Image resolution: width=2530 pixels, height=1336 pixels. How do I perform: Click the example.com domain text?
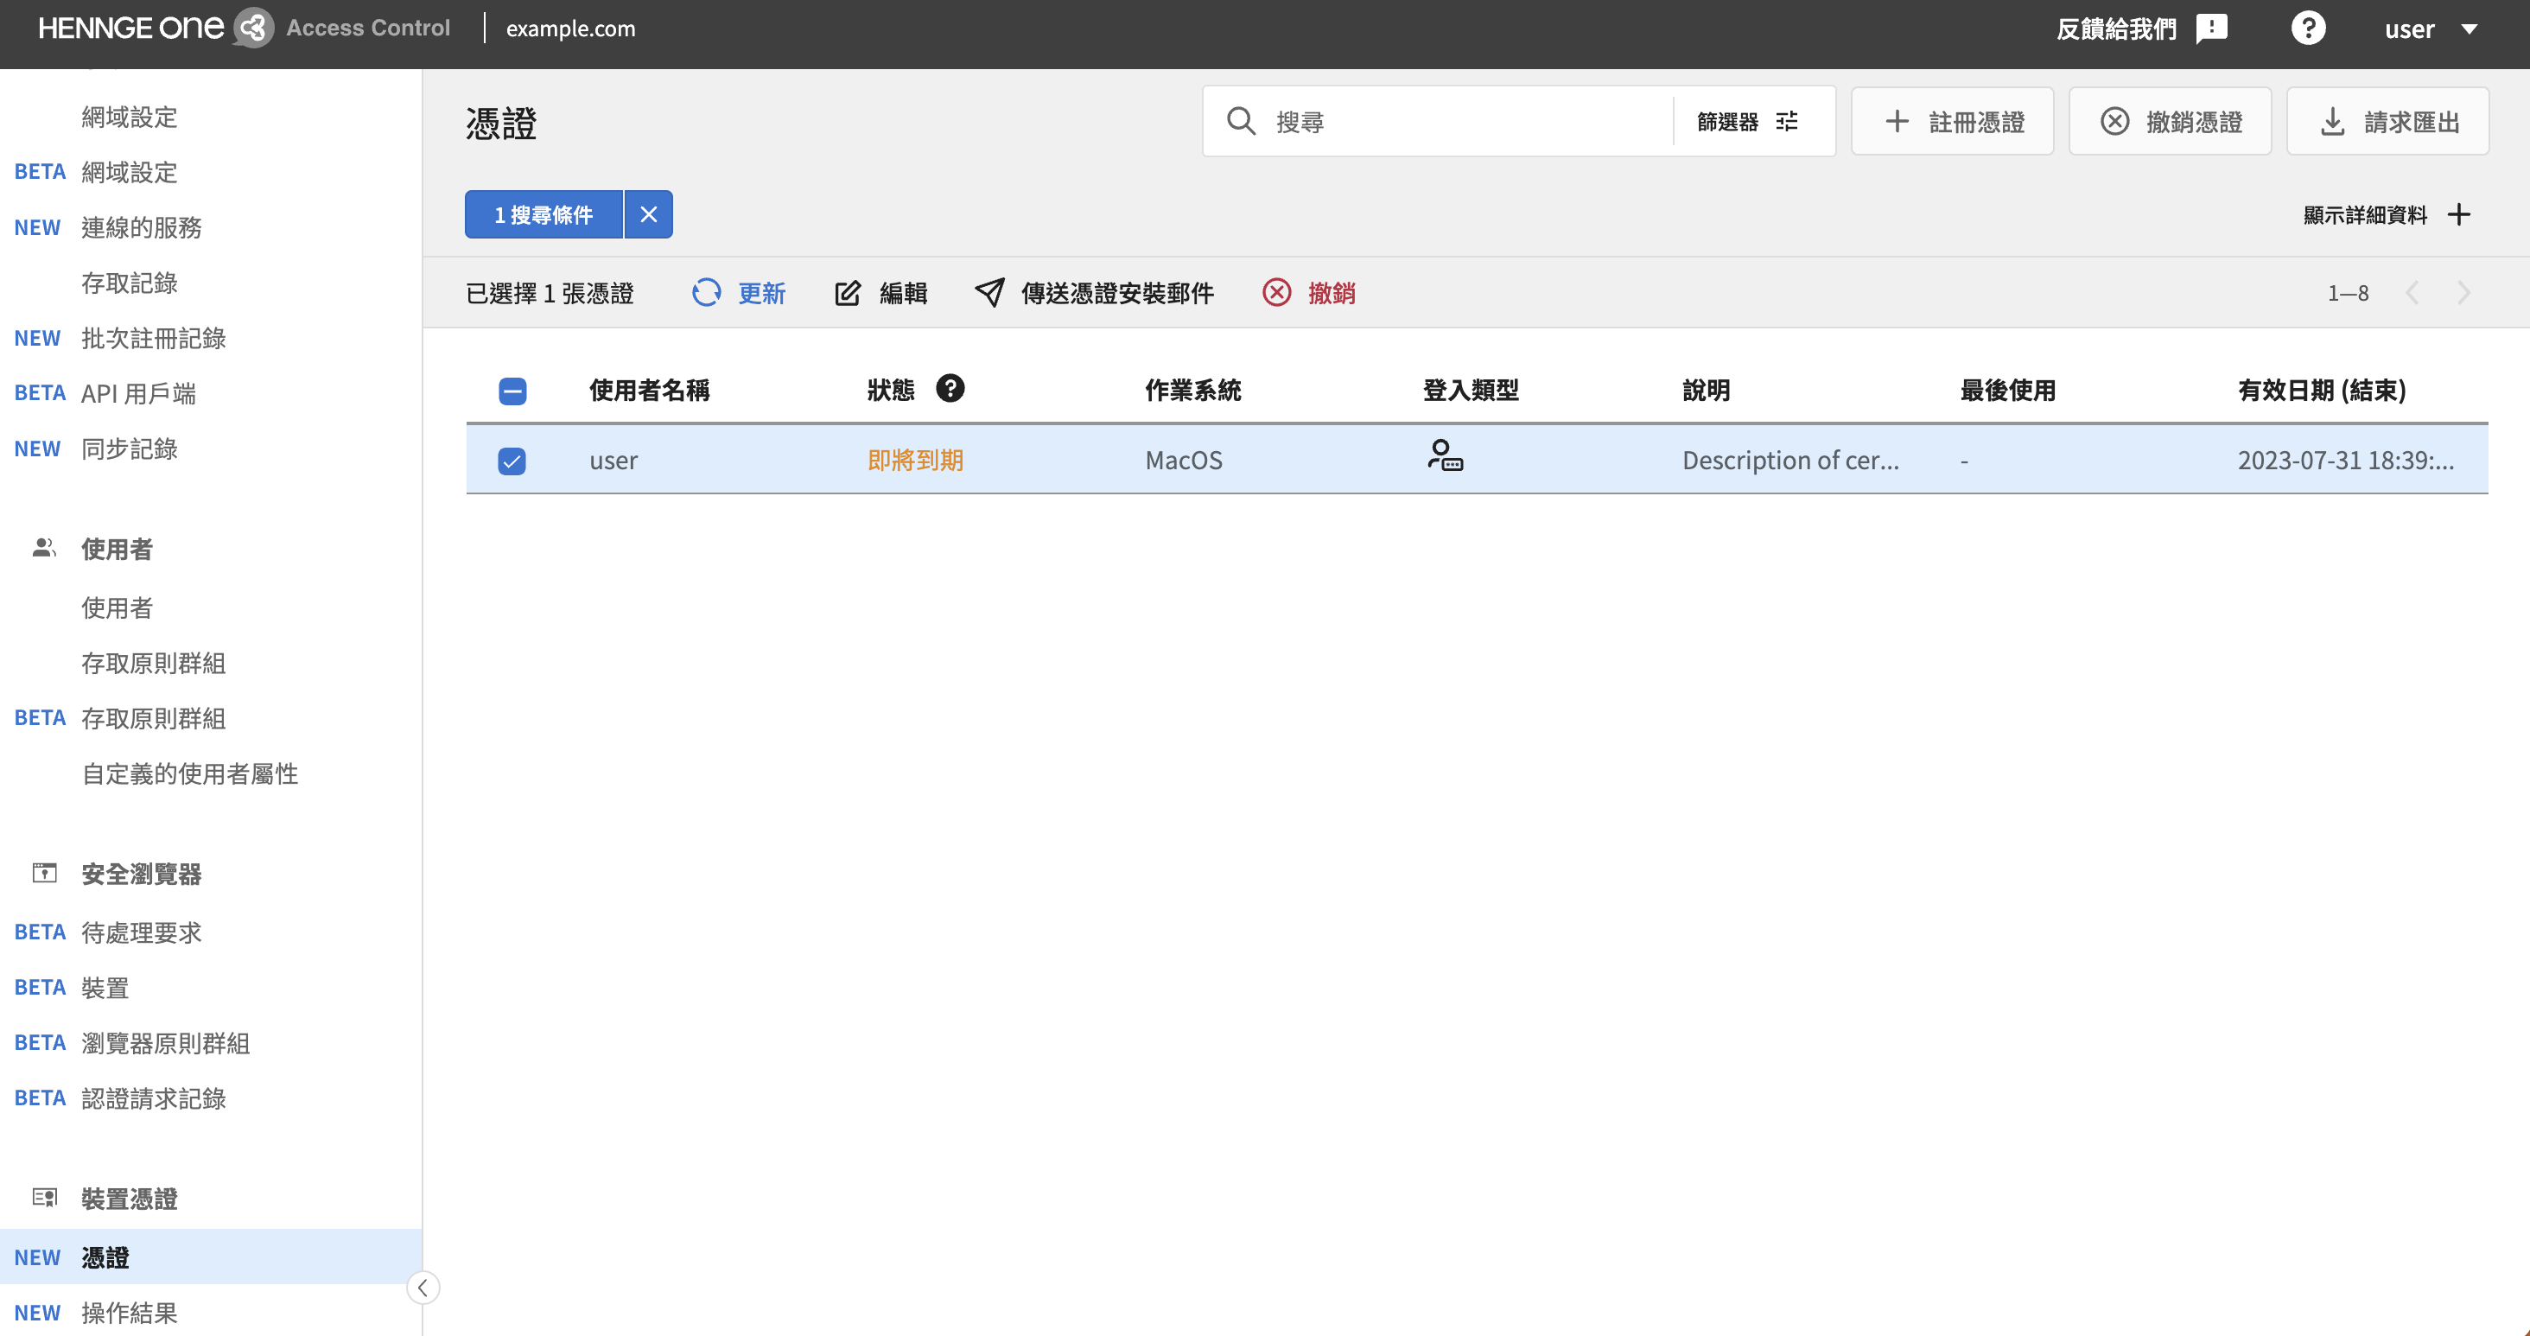[570, 29]
